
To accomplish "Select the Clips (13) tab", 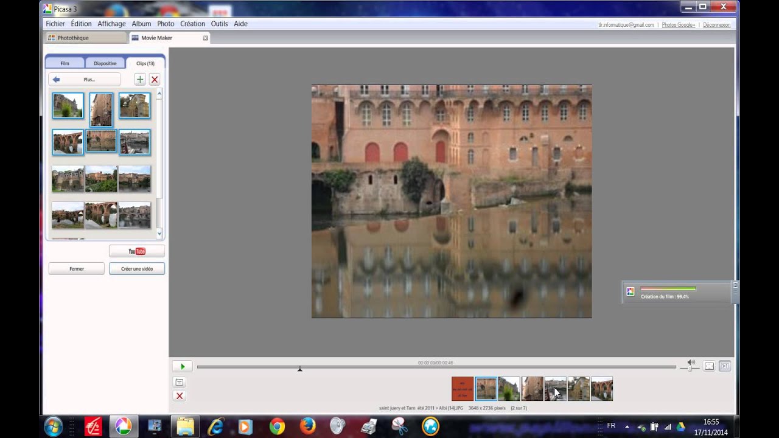I will 145,63.
